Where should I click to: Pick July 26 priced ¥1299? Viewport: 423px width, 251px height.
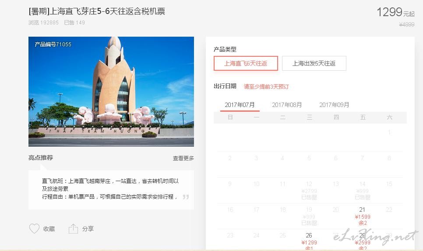pos(309,241)
